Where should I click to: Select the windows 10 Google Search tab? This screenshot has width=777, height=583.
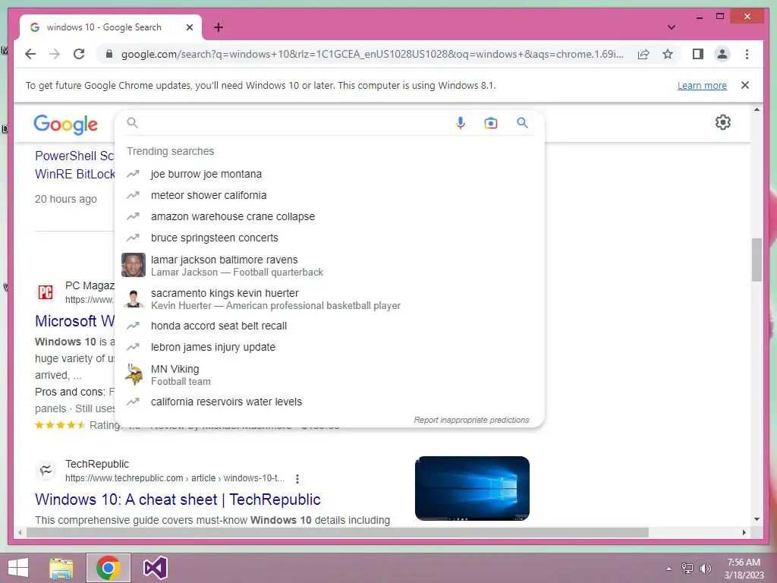tap(111, 27)
